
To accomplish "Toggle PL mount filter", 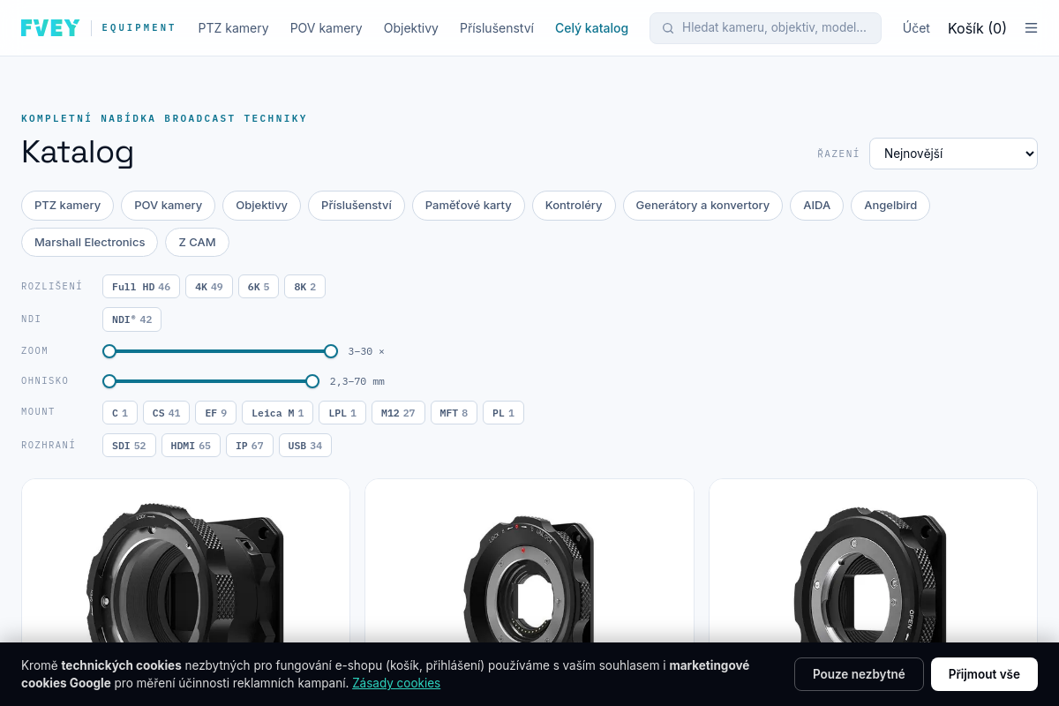I will pyautogui.click(x=503, y=413).
